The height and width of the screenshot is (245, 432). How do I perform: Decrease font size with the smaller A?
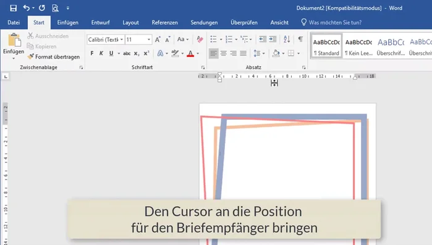point(167,39)
